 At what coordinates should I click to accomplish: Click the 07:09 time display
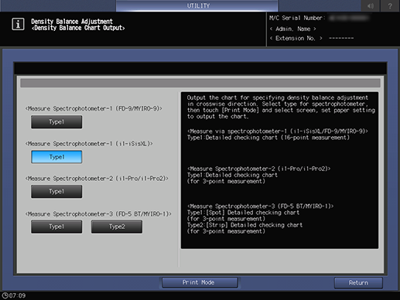click(x=18, y=295)
